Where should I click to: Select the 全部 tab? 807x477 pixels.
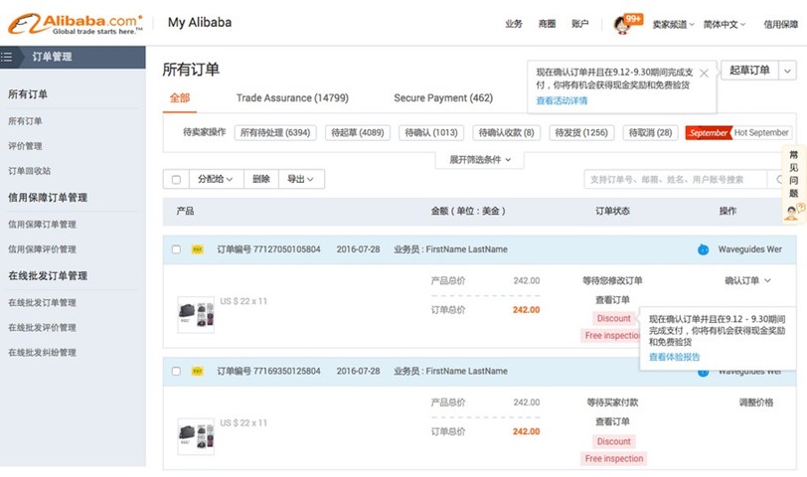pyautogui.click(x=180, y=97)
